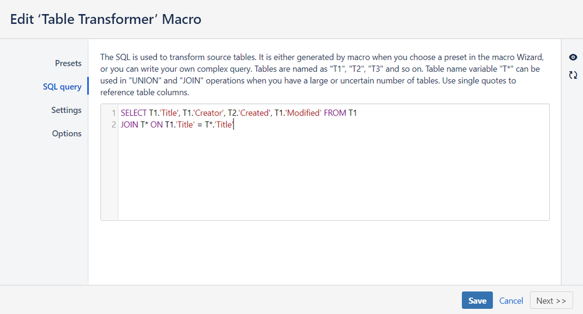Viewport: 583px width, 314px height.
Task: Click line number 2 in the gutter
Action: tap(114, 125)
